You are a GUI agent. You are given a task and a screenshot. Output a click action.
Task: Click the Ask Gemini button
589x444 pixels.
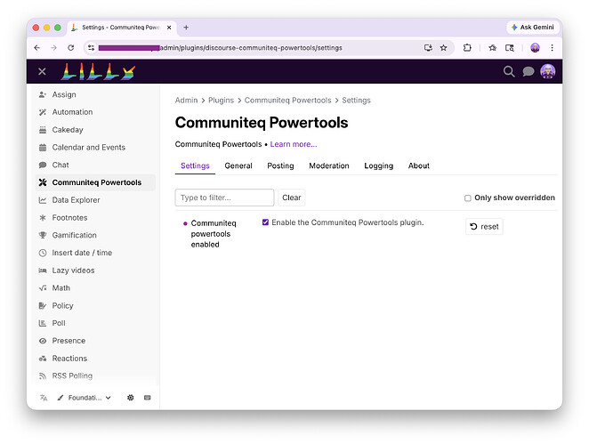532,27
